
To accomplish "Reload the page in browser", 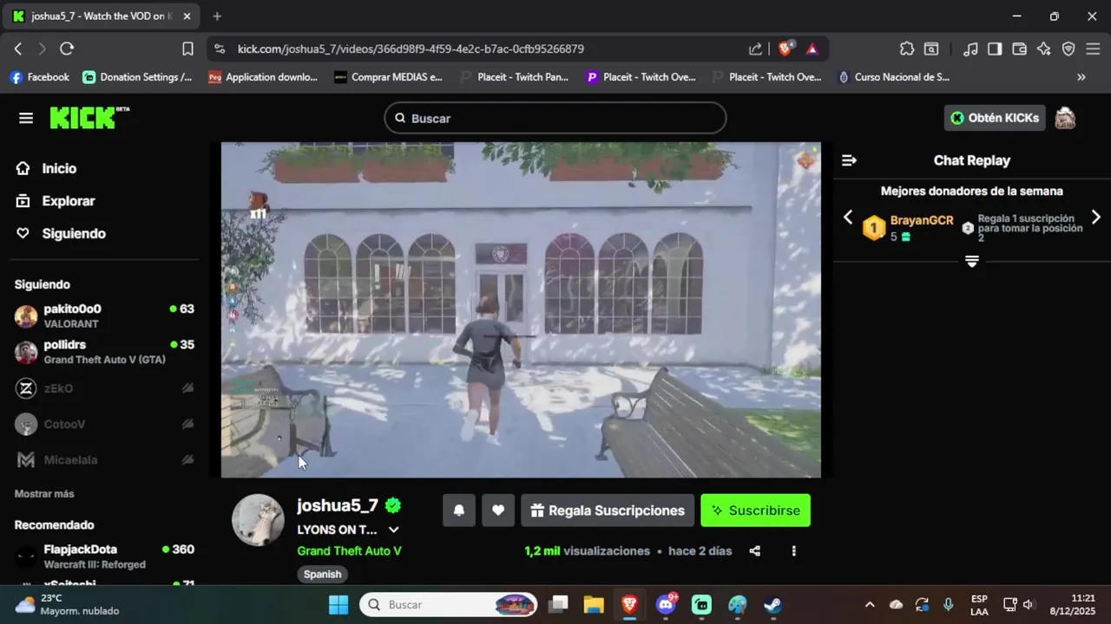I will 67,49.
